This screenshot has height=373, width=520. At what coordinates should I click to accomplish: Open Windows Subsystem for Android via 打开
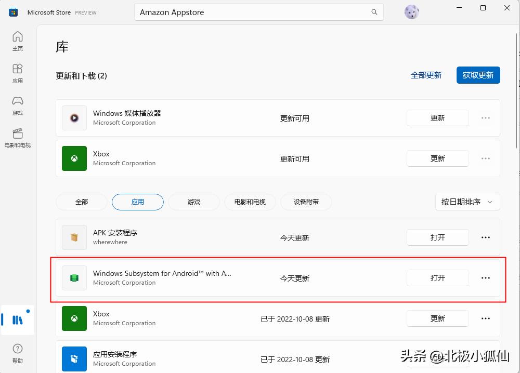(437, 278)
